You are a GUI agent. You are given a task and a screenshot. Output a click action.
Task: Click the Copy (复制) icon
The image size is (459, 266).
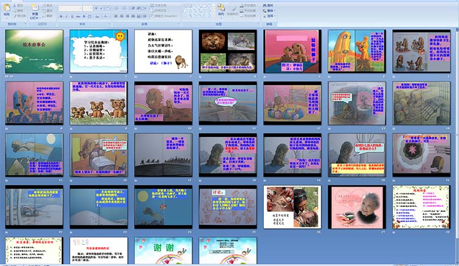click(15, 10)
